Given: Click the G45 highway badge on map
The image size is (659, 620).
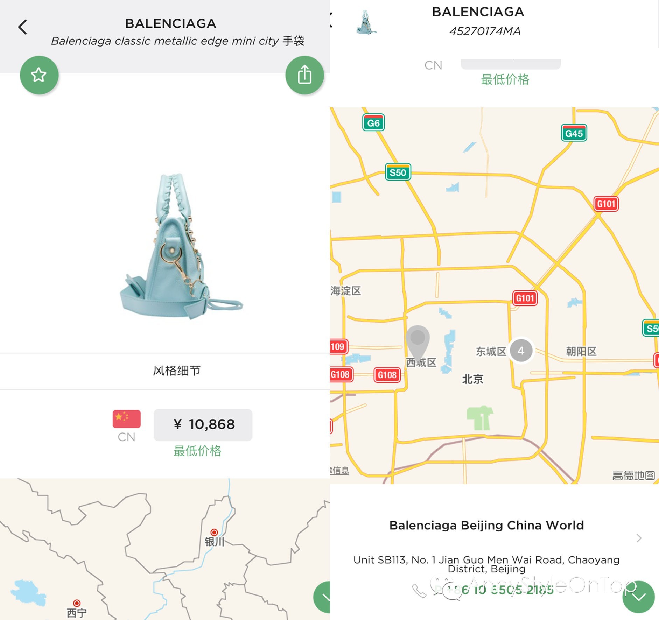Looking at the screenshot, I should click(x=574, y=133).
